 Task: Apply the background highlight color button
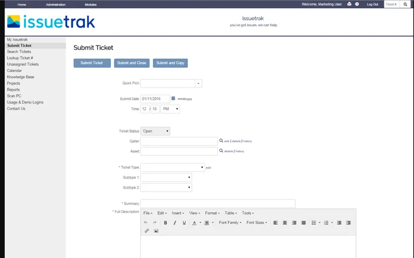(206, 223)
